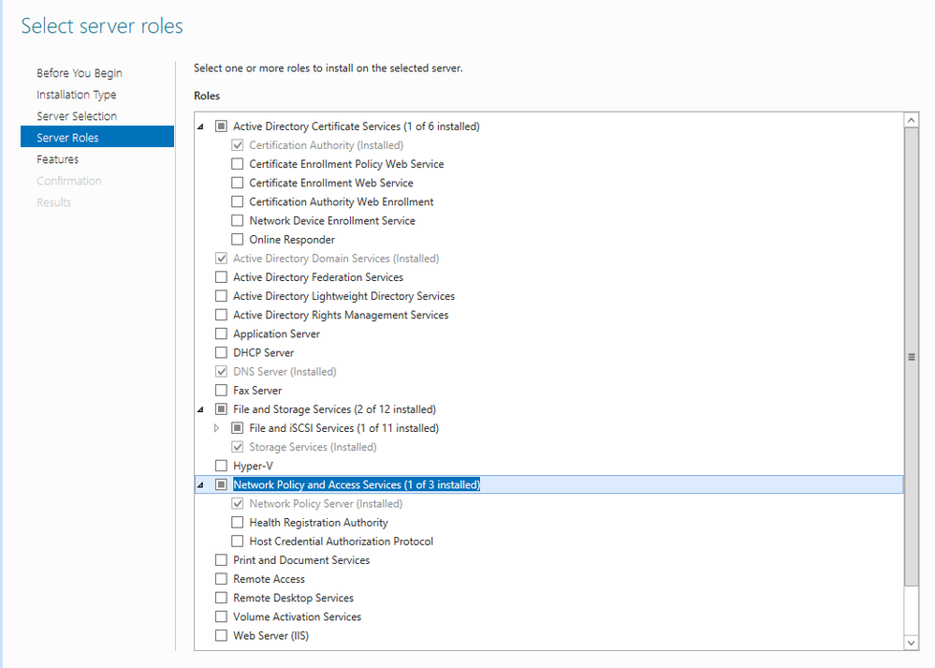Viewport: 935px width, 668px height.
Task: Expand File and iSCSI Services node
Action: point(217,428)
